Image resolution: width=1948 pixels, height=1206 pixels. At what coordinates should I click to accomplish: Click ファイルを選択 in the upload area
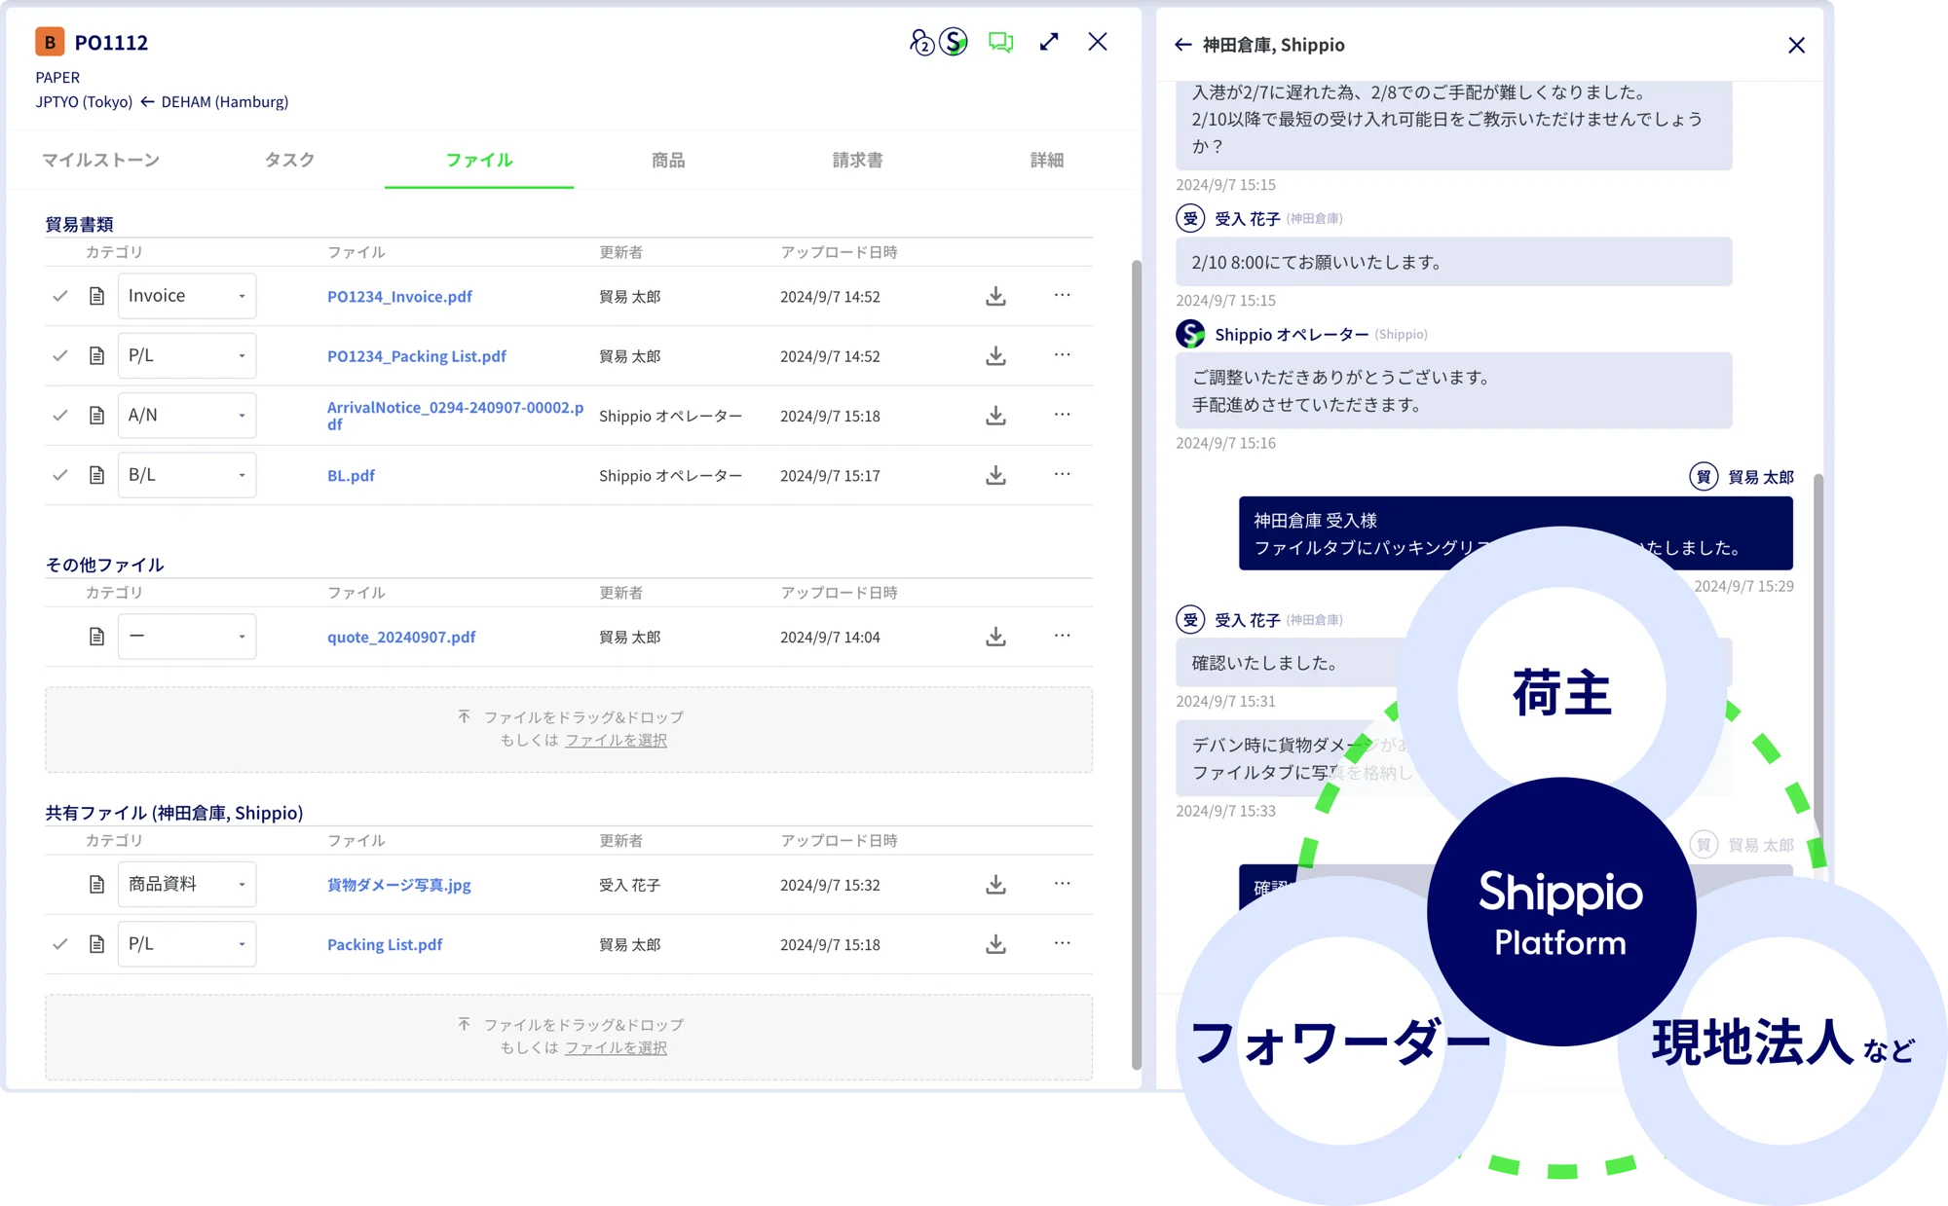(x=616, y=740)
